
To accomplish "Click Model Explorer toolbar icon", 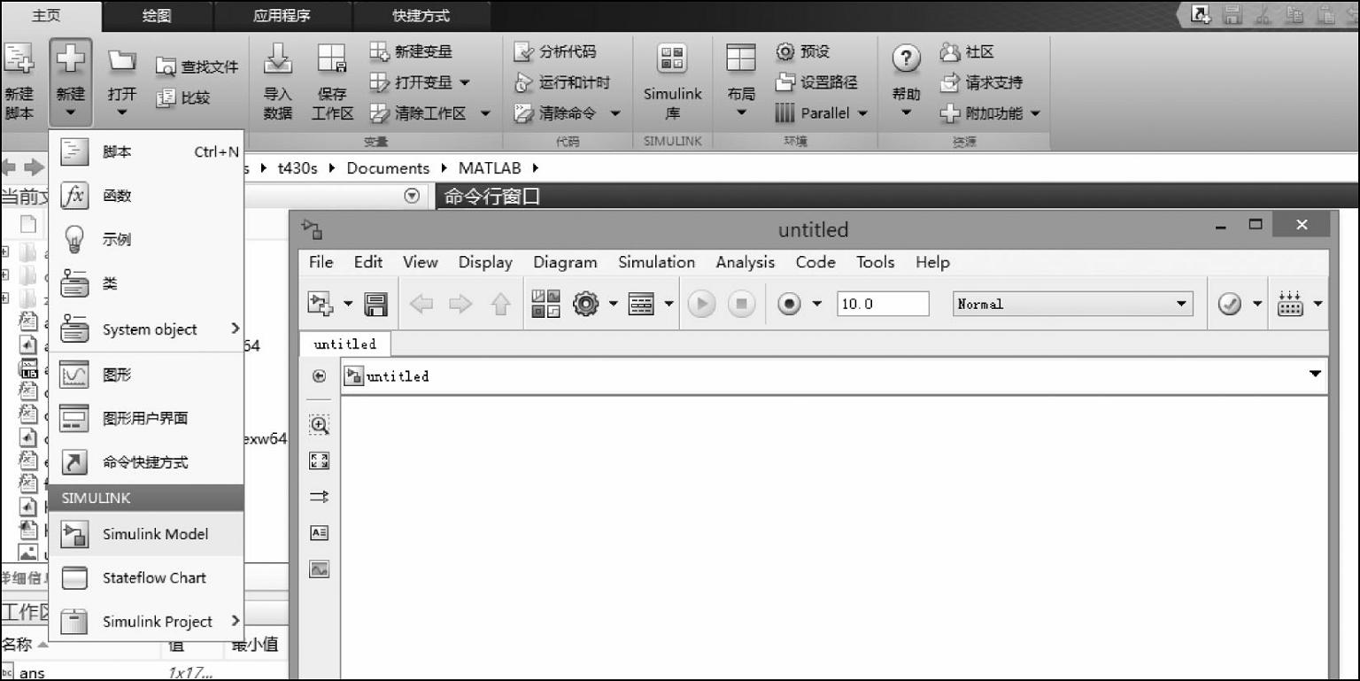I will (x=641, y=304).
